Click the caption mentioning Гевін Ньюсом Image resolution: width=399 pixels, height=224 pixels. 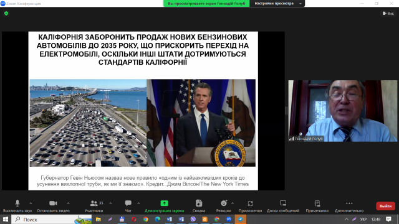coord(143,181)
